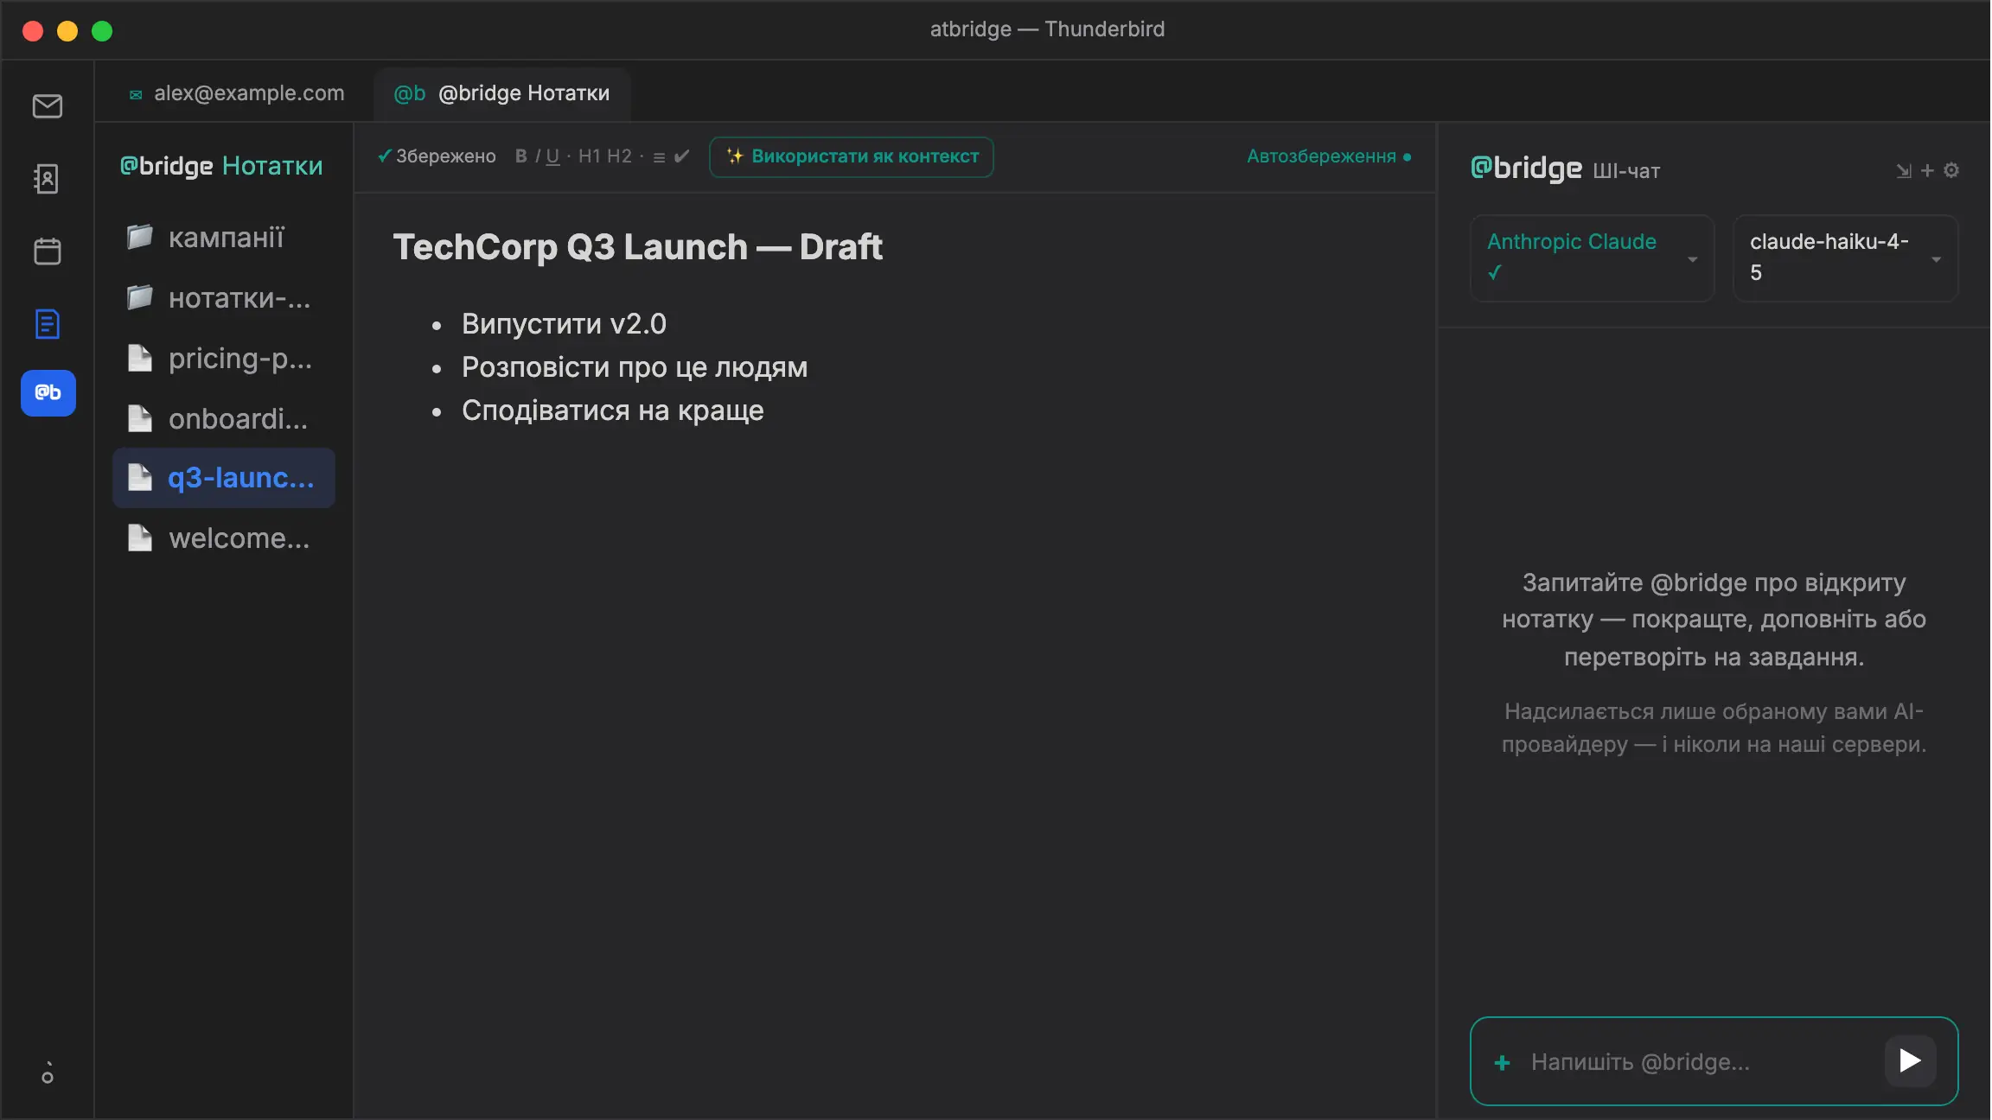Start a new chat with plus icon

1927,171
